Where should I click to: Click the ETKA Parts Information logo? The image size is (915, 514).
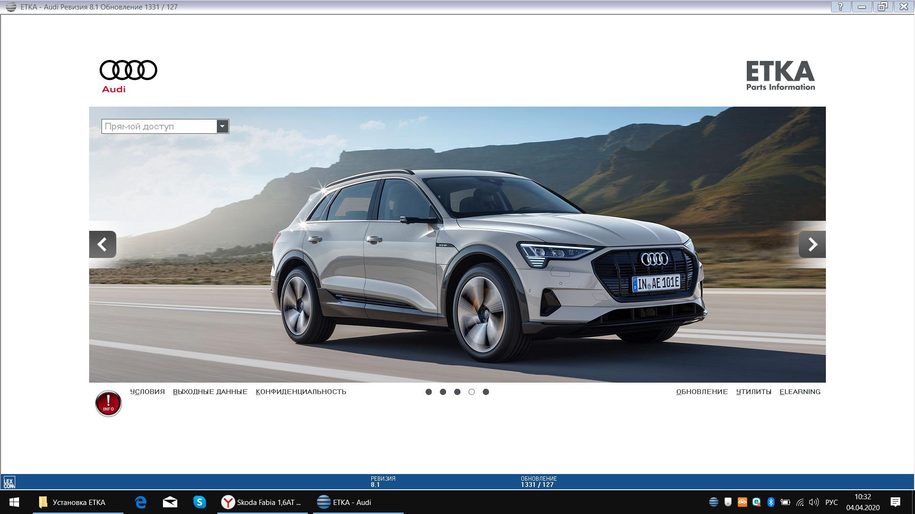coord(780,75)
